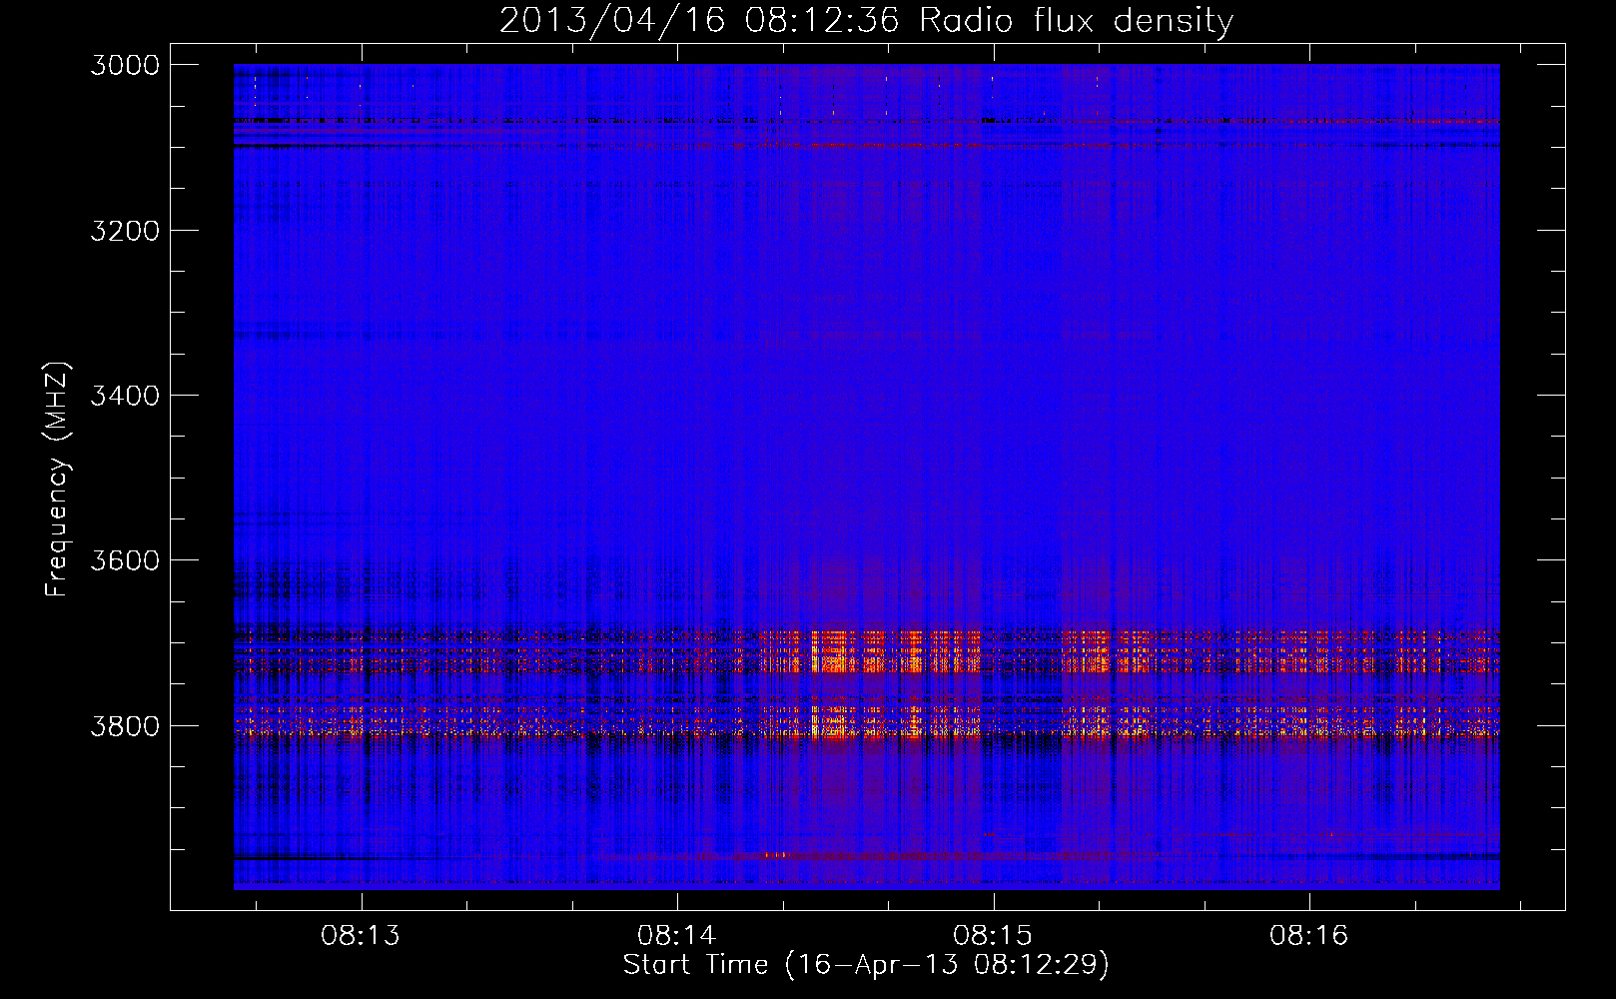Click the 08:16 time axis label
The height and width of the screenshot is (999, 1616).
tap(1308, 936)
